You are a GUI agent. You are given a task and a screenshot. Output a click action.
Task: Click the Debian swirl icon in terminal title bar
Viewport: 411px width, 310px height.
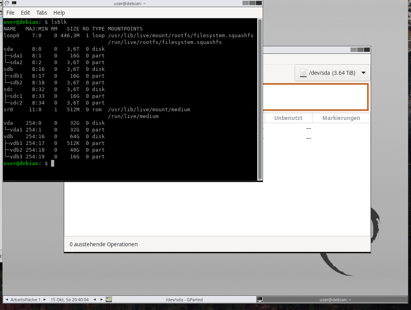tap(6, 3)
